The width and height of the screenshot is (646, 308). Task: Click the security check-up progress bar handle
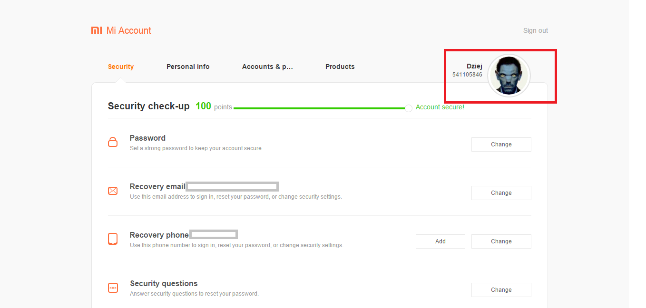409,108
